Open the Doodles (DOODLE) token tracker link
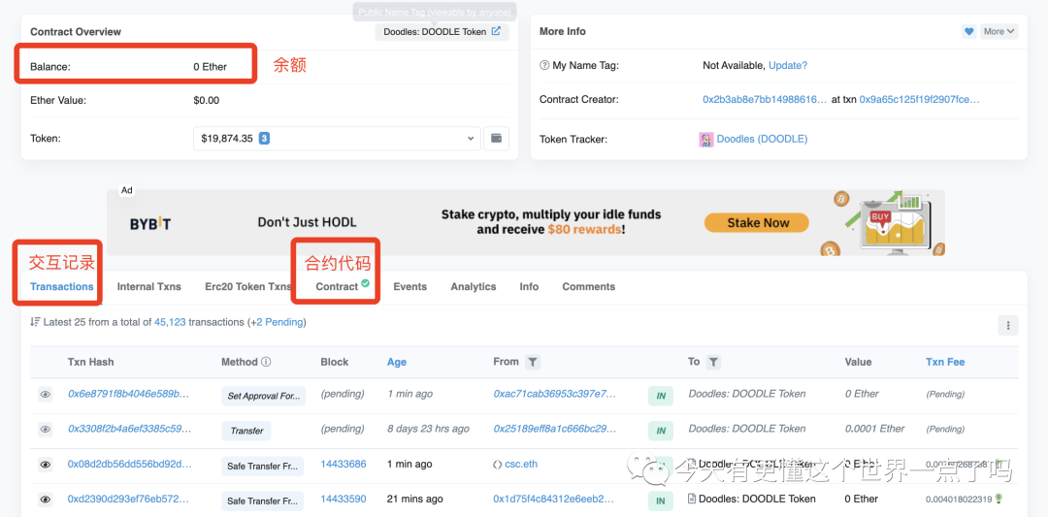The image size is (1048, 517). pos(762,139)
